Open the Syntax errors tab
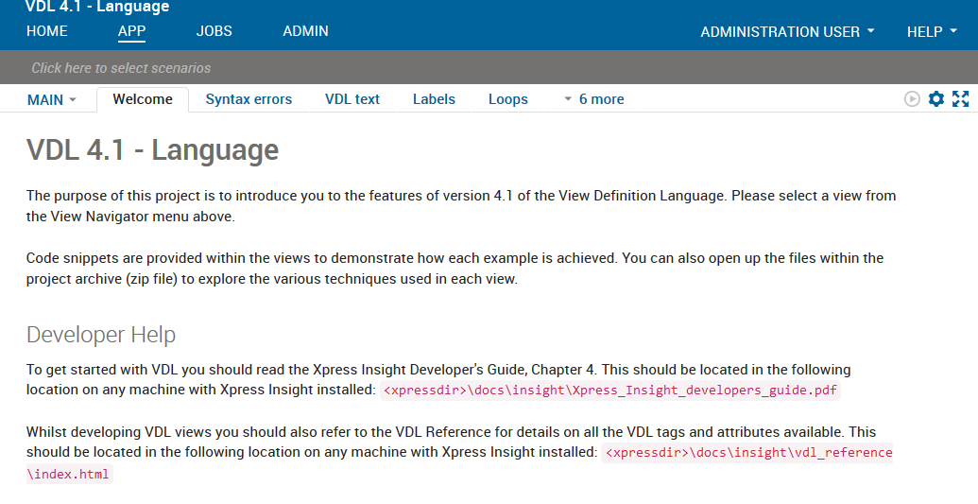The width and height of the screenshot is (978, 504). 249,99
